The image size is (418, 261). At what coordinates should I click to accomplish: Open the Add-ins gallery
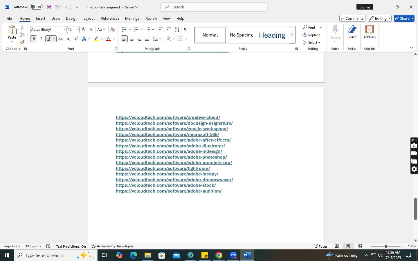[x=370, y=32]
